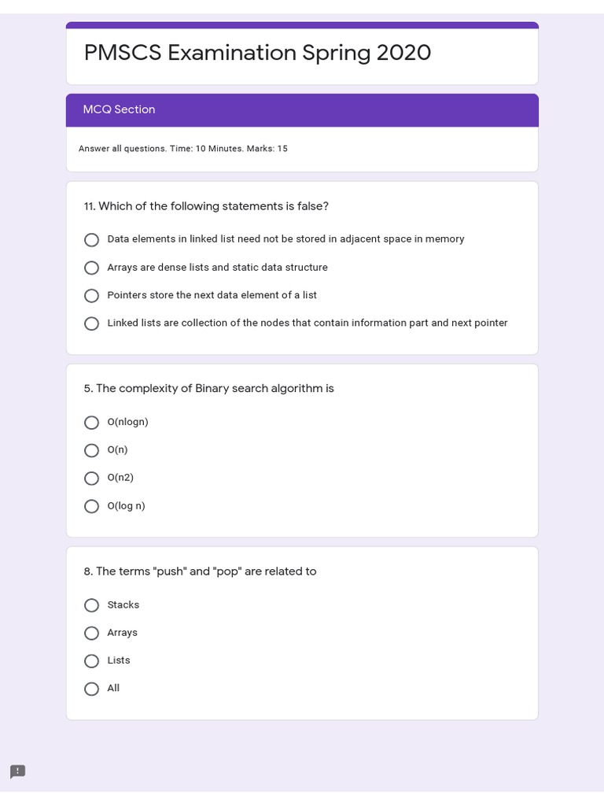Choose the Arrays option in question 8
Viewport: 604px width, 806px height.
[92, 633]
